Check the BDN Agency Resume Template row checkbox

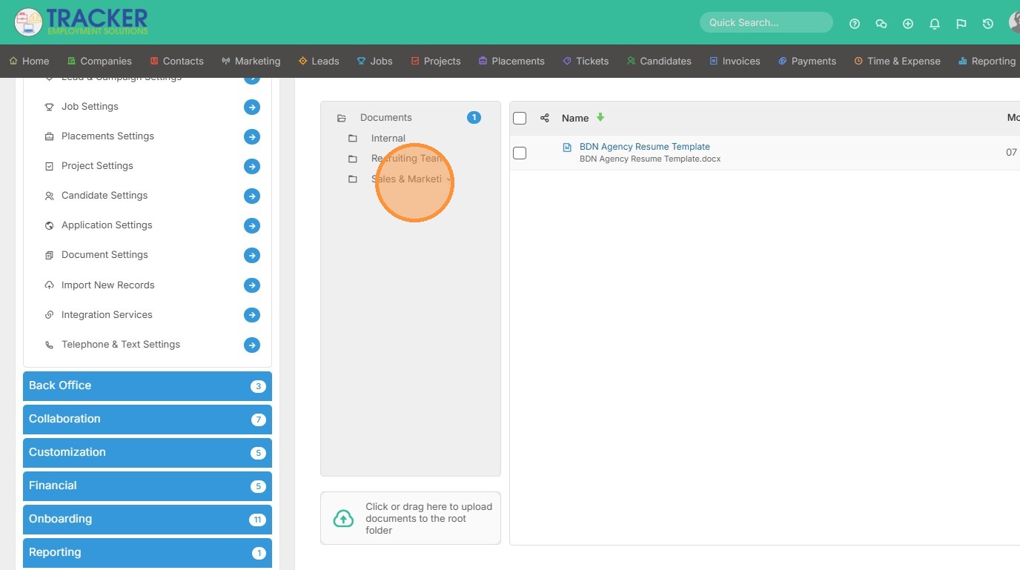[520, 153]
